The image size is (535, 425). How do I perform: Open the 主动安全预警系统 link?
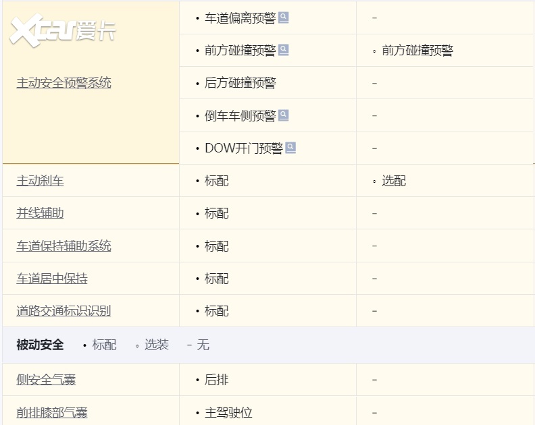point(63,83)
